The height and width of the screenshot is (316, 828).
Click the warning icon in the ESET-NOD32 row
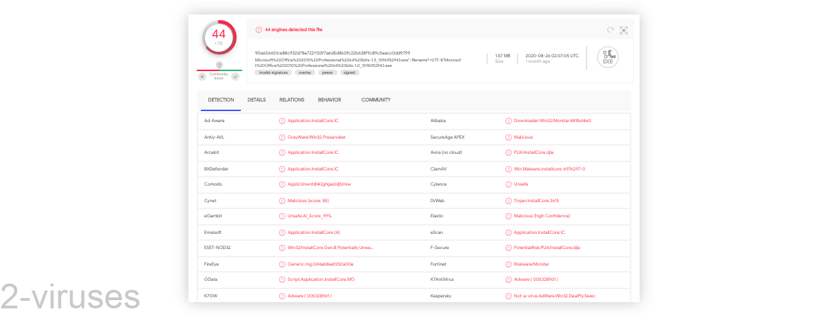[x=282, y=248]
